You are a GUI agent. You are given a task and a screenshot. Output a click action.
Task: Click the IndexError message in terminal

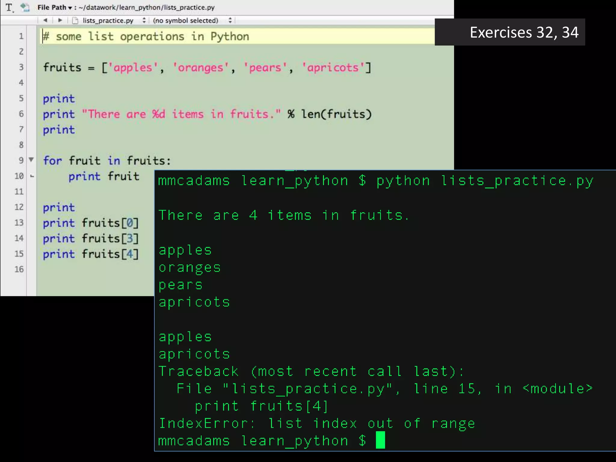316,423
